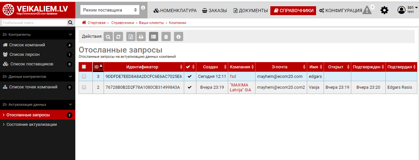This screenshot has width=419, height=160.
Task: Open the ЗАКАЗЫ menu
Action: pos(214,11)
